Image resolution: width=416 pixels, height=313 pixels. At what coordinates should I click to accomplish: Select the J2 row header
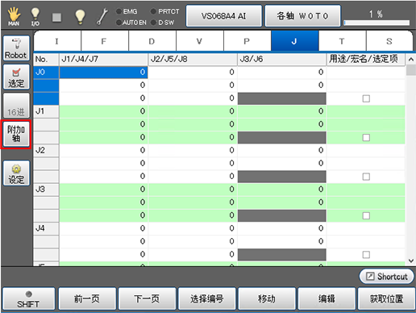click(x=46, y=150)
